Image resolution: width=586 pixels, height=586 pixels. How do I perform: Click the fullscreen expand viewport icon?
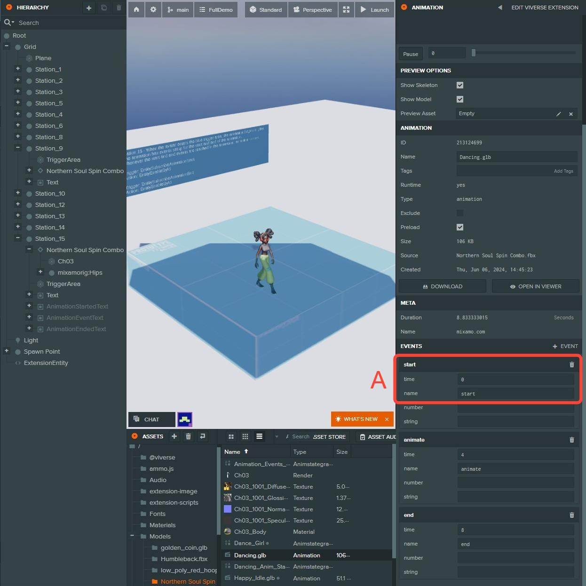[346, 9]
